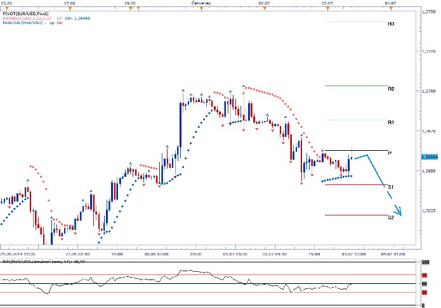Click the orange marker under the 27.06 date
The image size is (441, 308).
point(70,8)
